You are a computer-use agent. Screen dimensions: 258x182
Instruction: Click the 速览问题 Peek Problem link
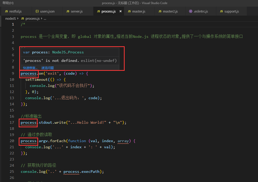coord(47,68)
